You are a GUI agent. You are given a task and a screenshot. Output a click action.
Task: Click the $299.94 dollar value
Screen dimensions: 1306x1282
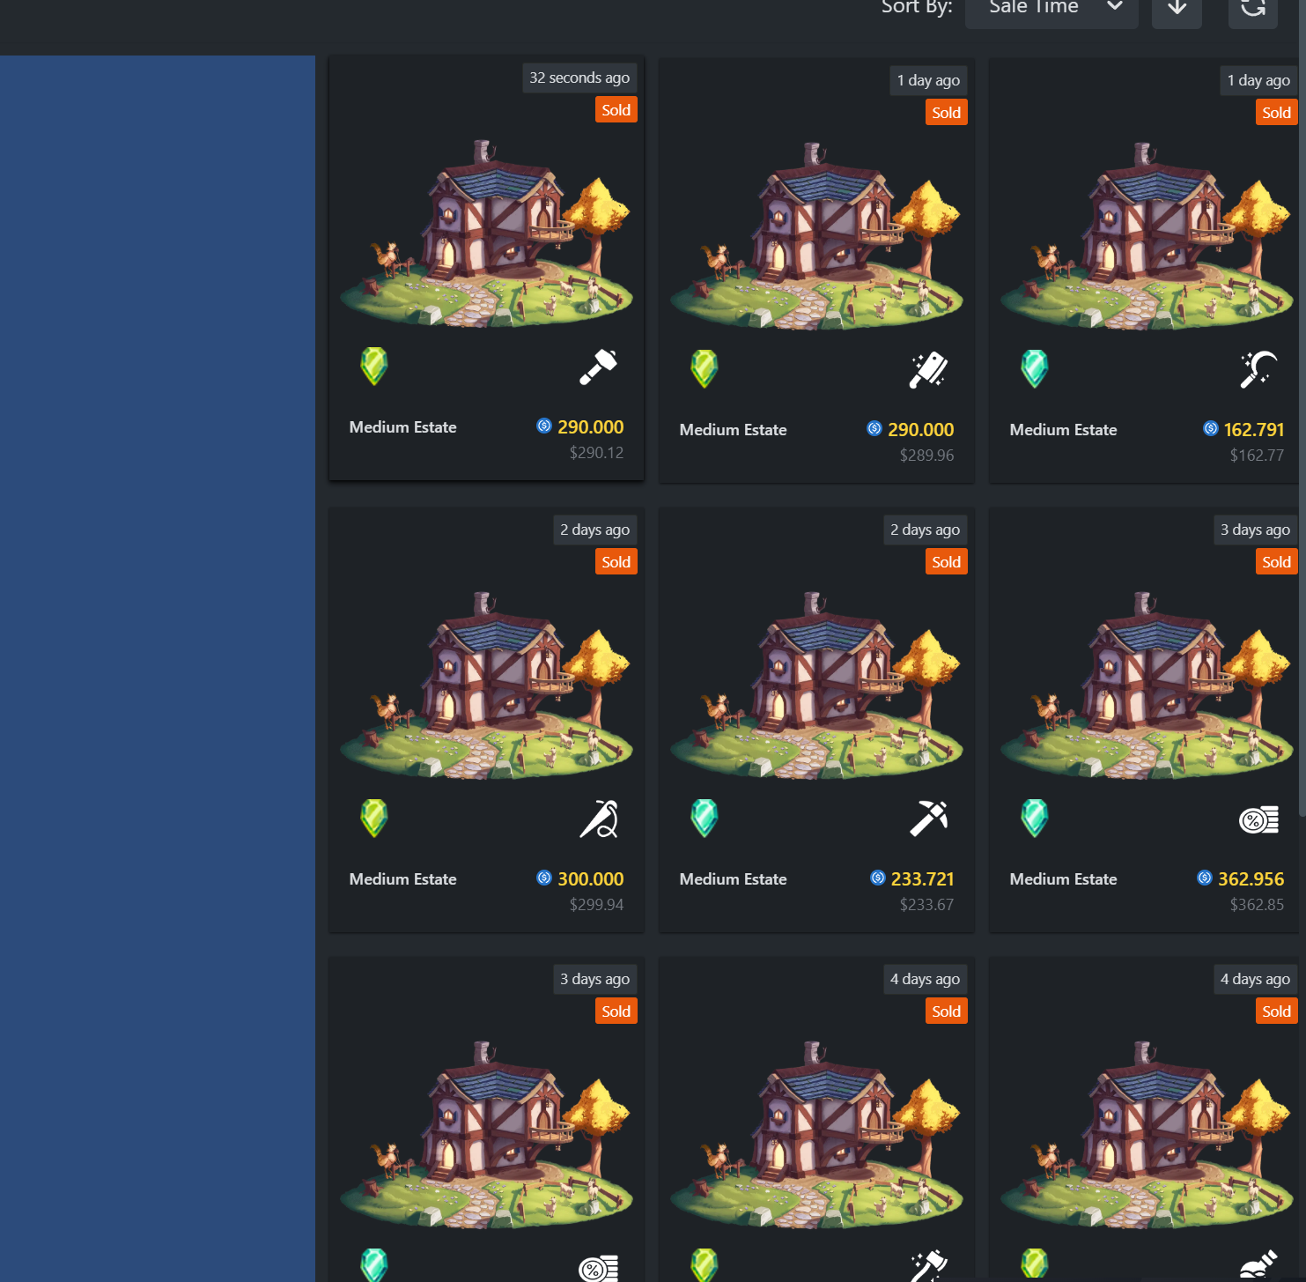(x=597, y=905)
